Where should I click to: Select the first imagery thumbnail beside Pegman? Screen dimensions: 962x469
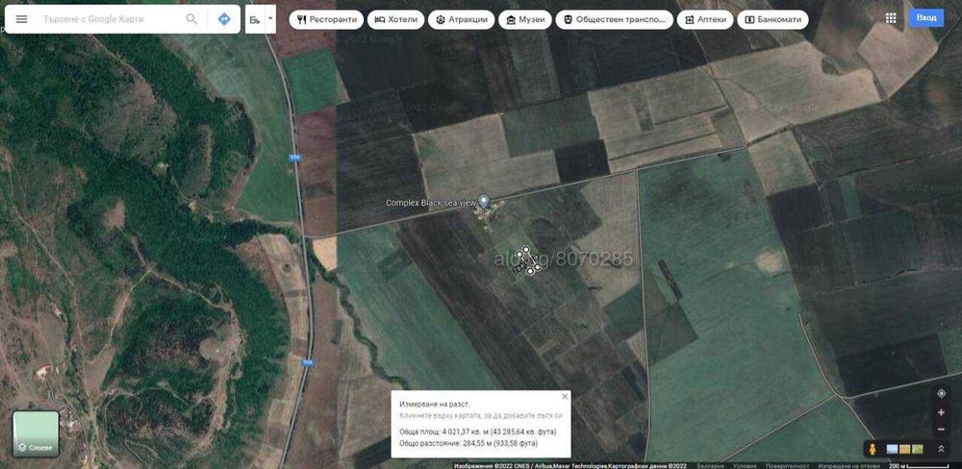(x=892, y=450)
